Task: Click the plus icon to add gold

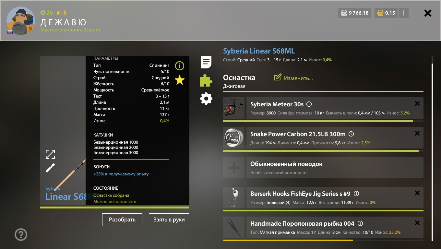Action: click(x=403, y=13)
